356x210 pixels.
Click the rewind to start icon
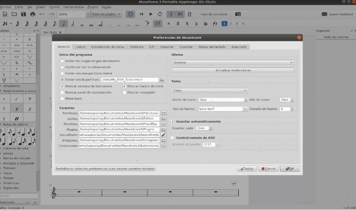click(141, 14)
